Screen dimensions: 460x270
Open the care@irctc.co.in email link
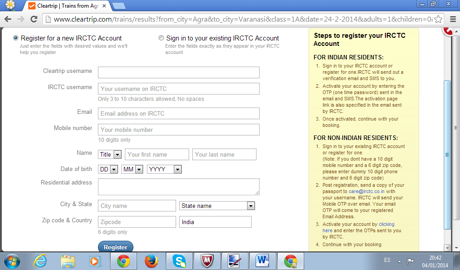[x=367, y=191]
